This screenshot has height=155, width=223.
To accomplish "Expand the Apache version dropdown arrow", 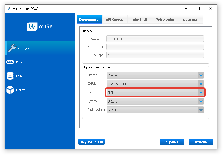I will click(201, 75).
